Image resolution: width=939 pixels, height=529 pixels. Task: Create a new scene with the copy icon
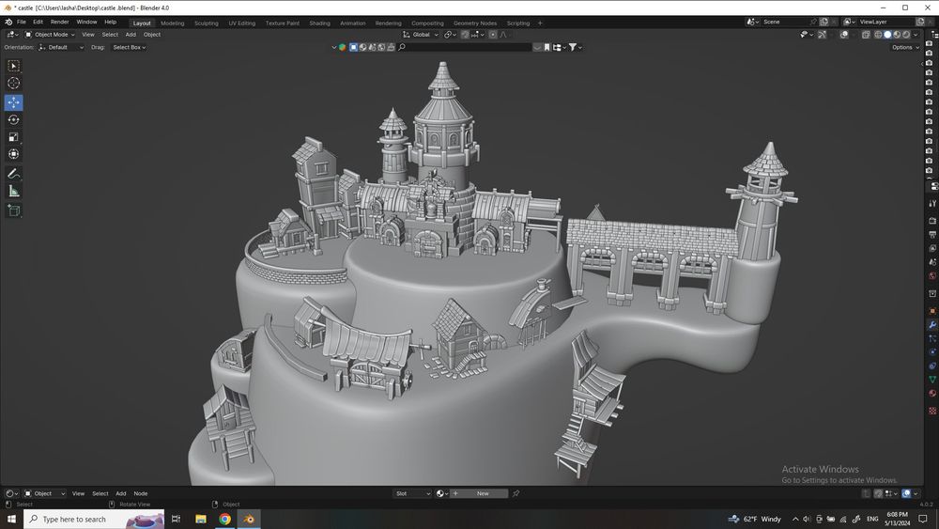824,22
